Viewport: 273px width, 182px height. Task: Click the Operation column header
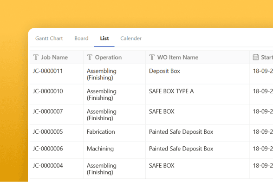coord(108,57)
